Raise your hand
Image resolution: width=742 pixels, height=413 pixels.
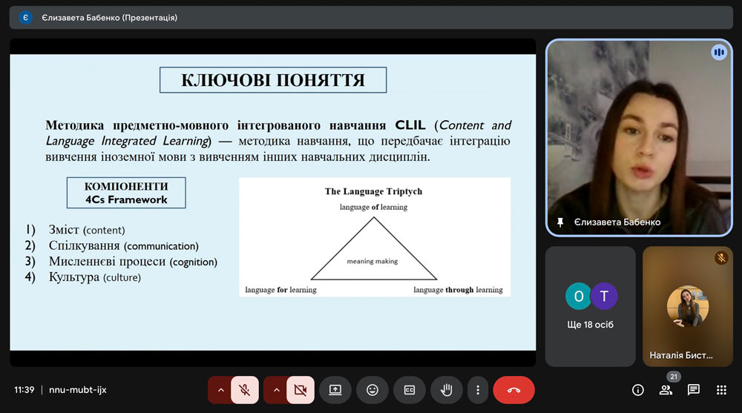(447, 390)
